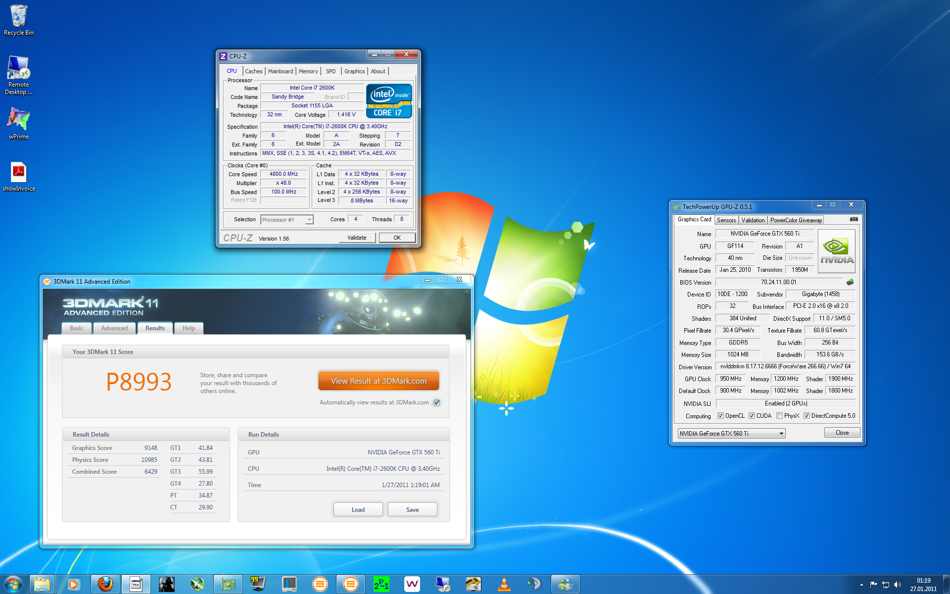
Task: Open Windows Explorer from the taskbar
Action: click(x=42, y=584)
